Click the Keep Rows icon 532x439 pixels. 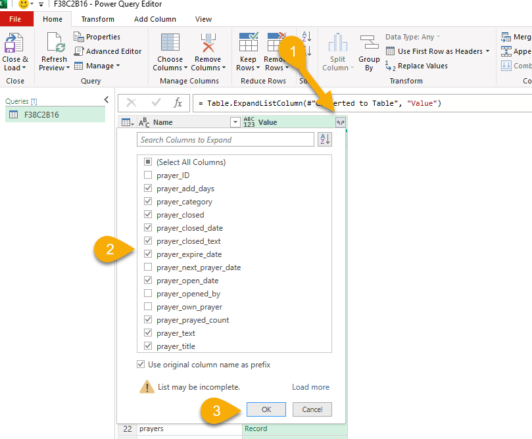249,44
